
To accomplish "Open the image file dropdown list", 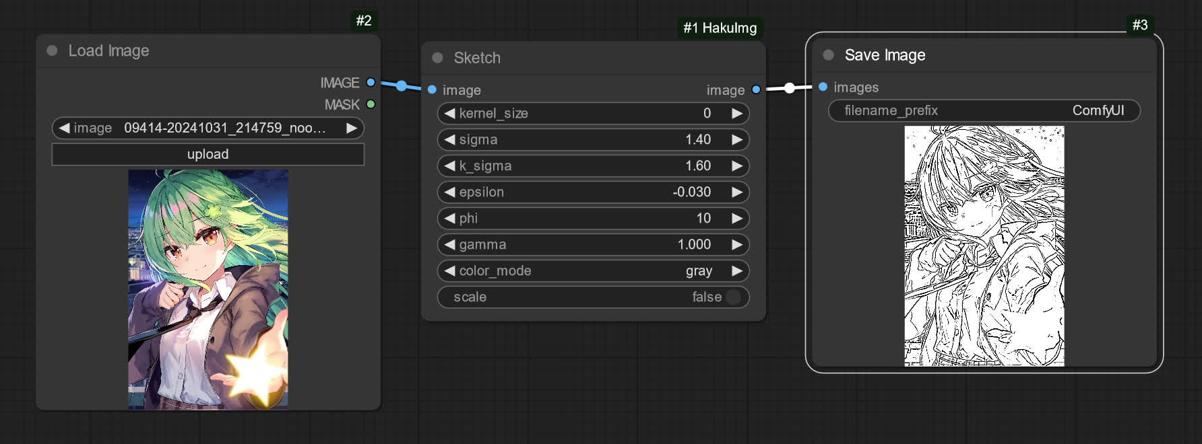I will pyautogui.click(x=208, y=128).
